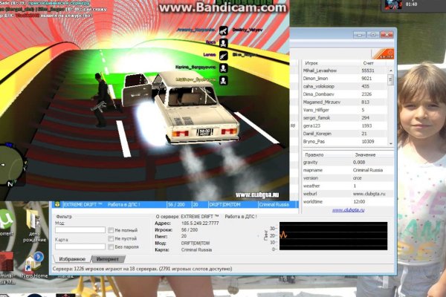Click the video thumbnail showing 01:40
Viewport: 446px width, 297px height.
tap(393, 4)
